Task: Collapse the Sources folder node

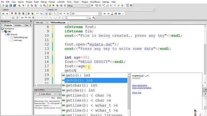Action: click(5, 34)
